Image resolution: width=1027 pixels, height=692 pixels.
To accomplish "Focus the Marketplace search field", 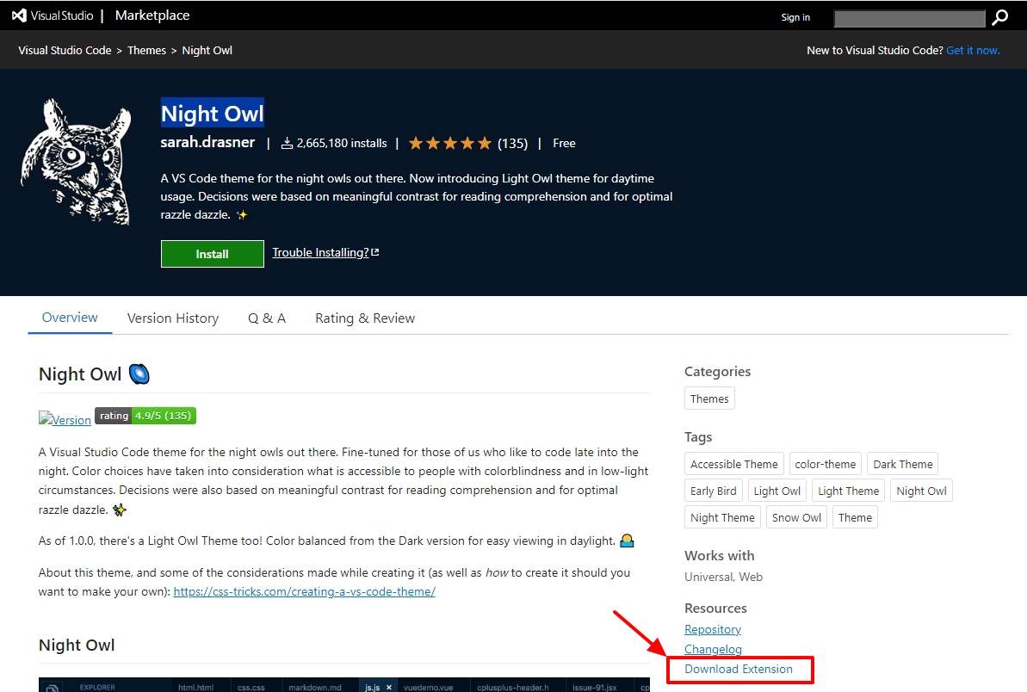I will pyautogui.click(x=909, y=18).
